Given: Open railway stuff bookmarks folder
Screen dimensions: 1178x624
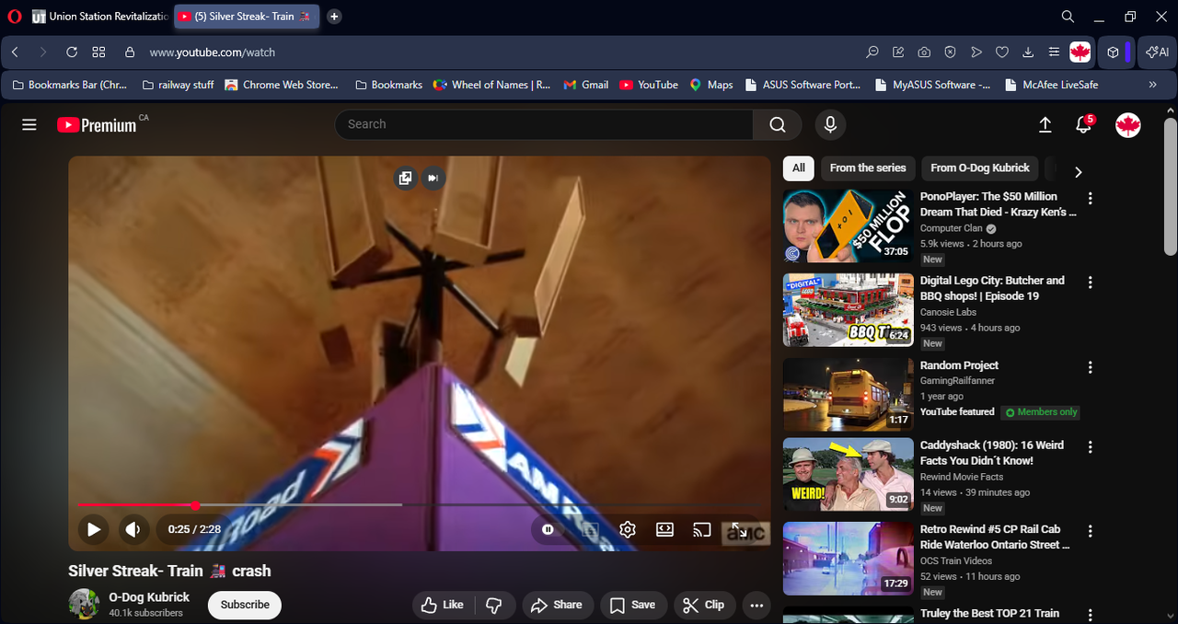Looking at the screenshot, I should (x=178, y=85).
